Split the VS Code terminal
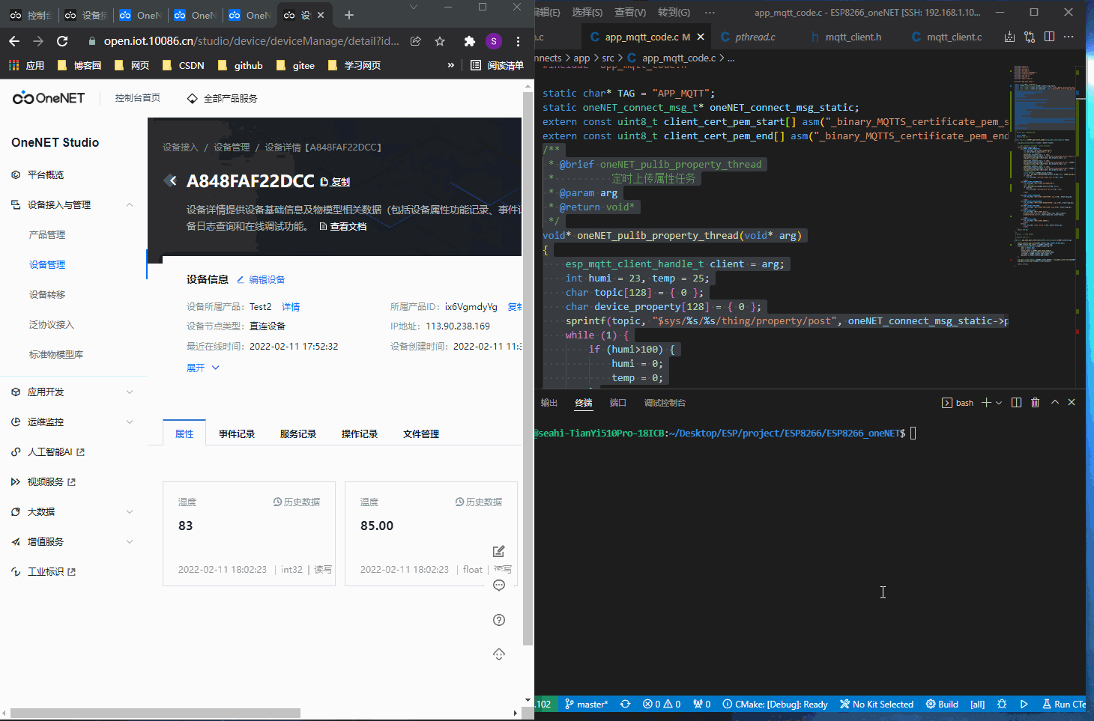 click(x=1016, y=403)
